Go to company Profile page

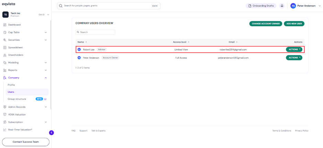pyautogui.click(x=11, y=85)
